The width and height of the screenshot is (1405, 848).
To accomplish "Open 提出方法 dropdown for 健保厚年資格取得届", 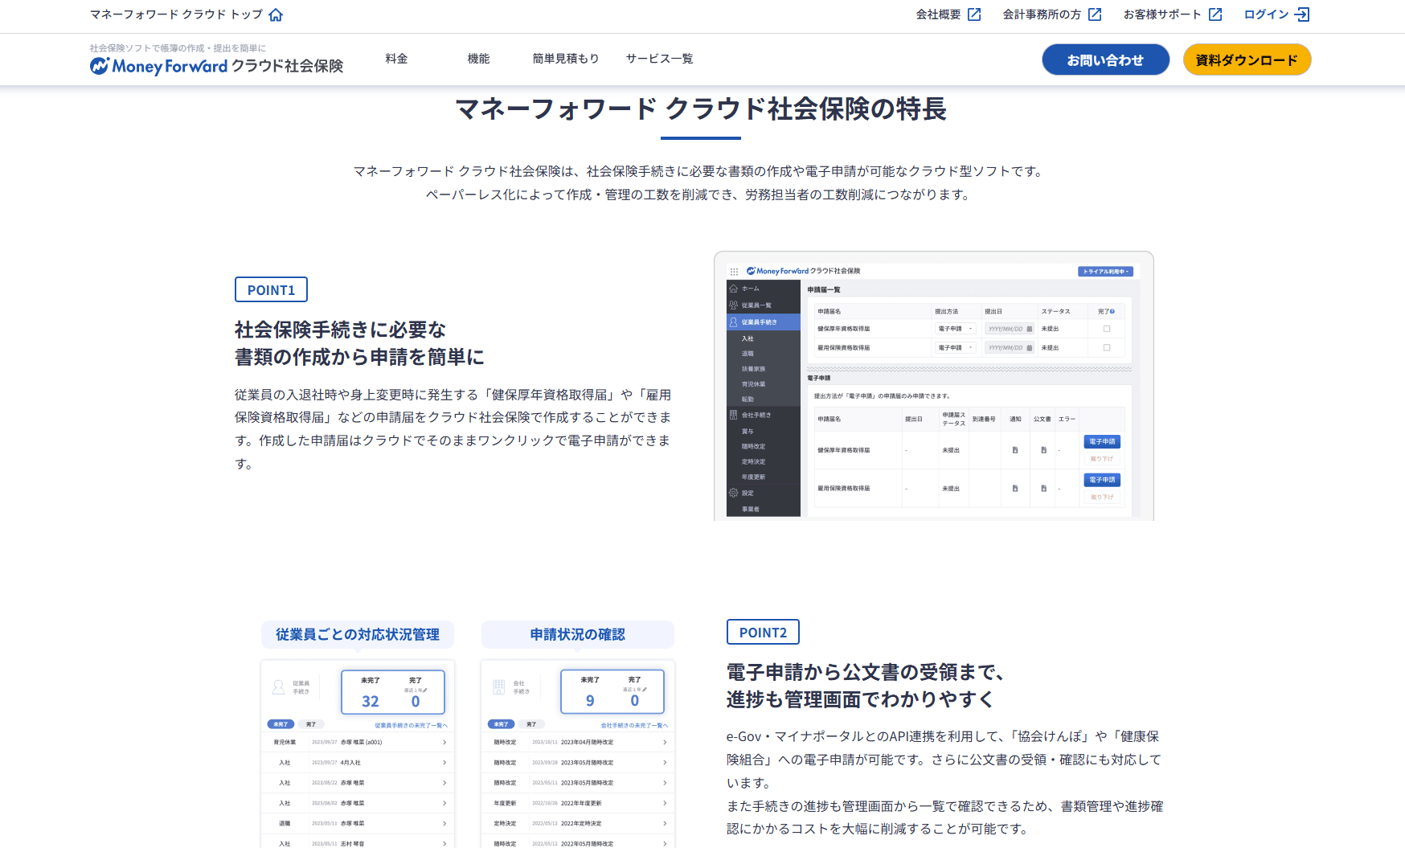I will click(x=956, y=329).
